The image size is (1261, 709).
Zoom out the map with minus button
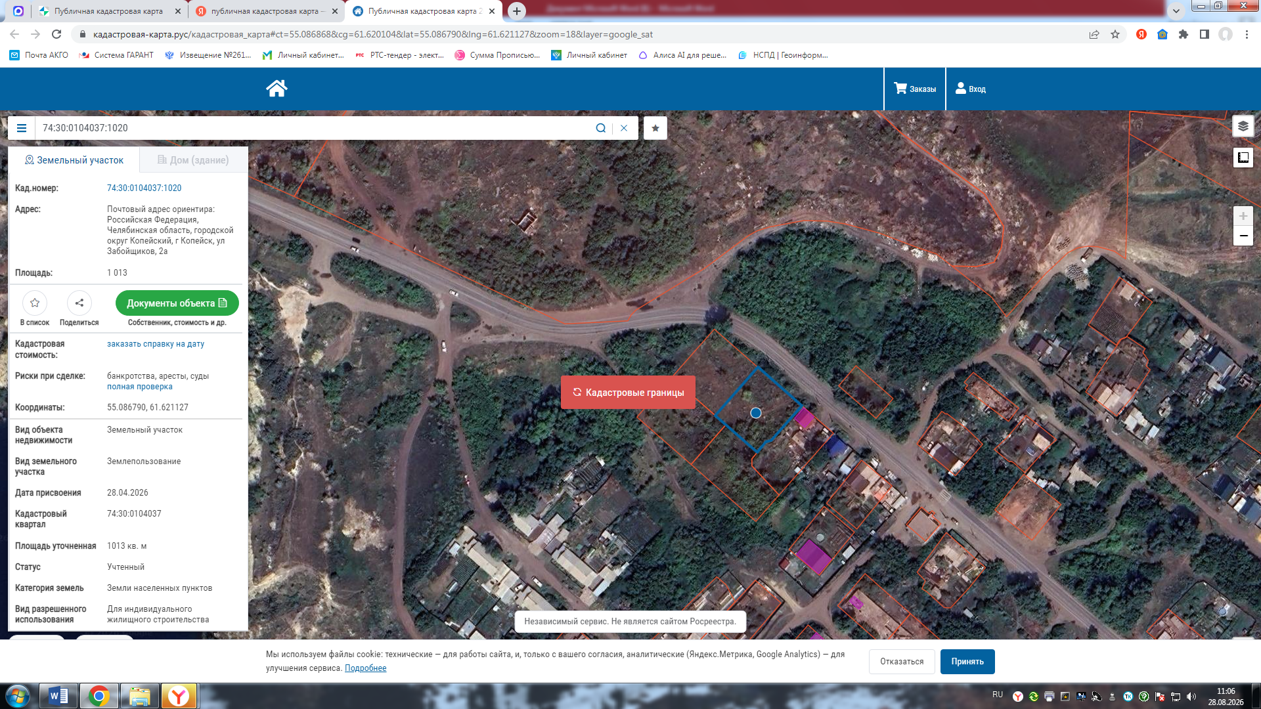[x=1243, y=236]
